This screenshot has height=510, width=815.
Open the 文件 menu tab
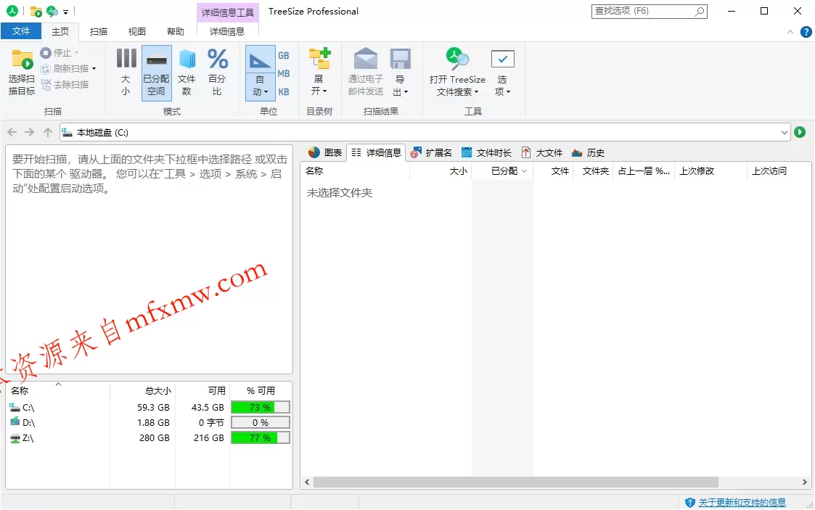tap(21, 31)
